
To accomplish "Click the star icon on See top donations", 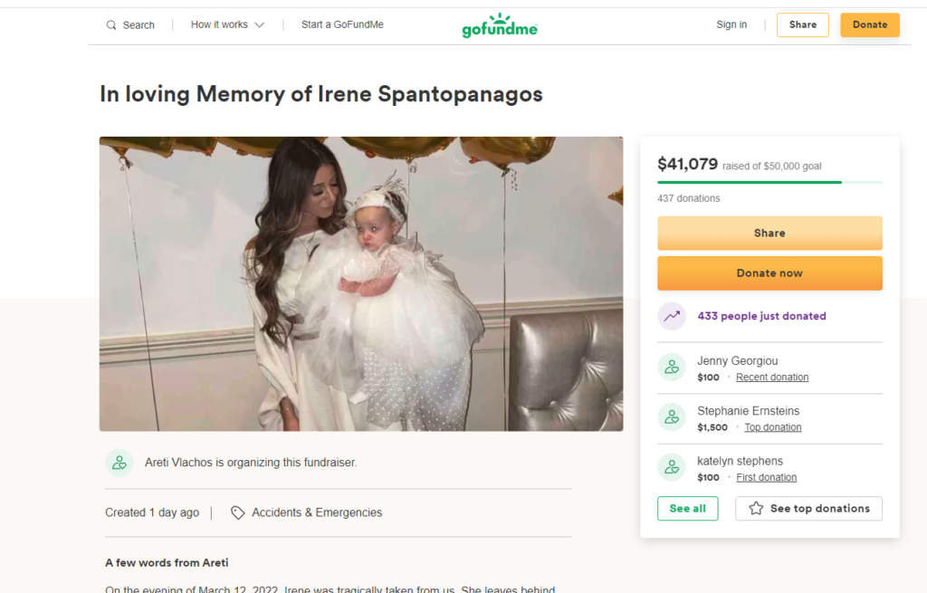I will click(x=756, y=509).
